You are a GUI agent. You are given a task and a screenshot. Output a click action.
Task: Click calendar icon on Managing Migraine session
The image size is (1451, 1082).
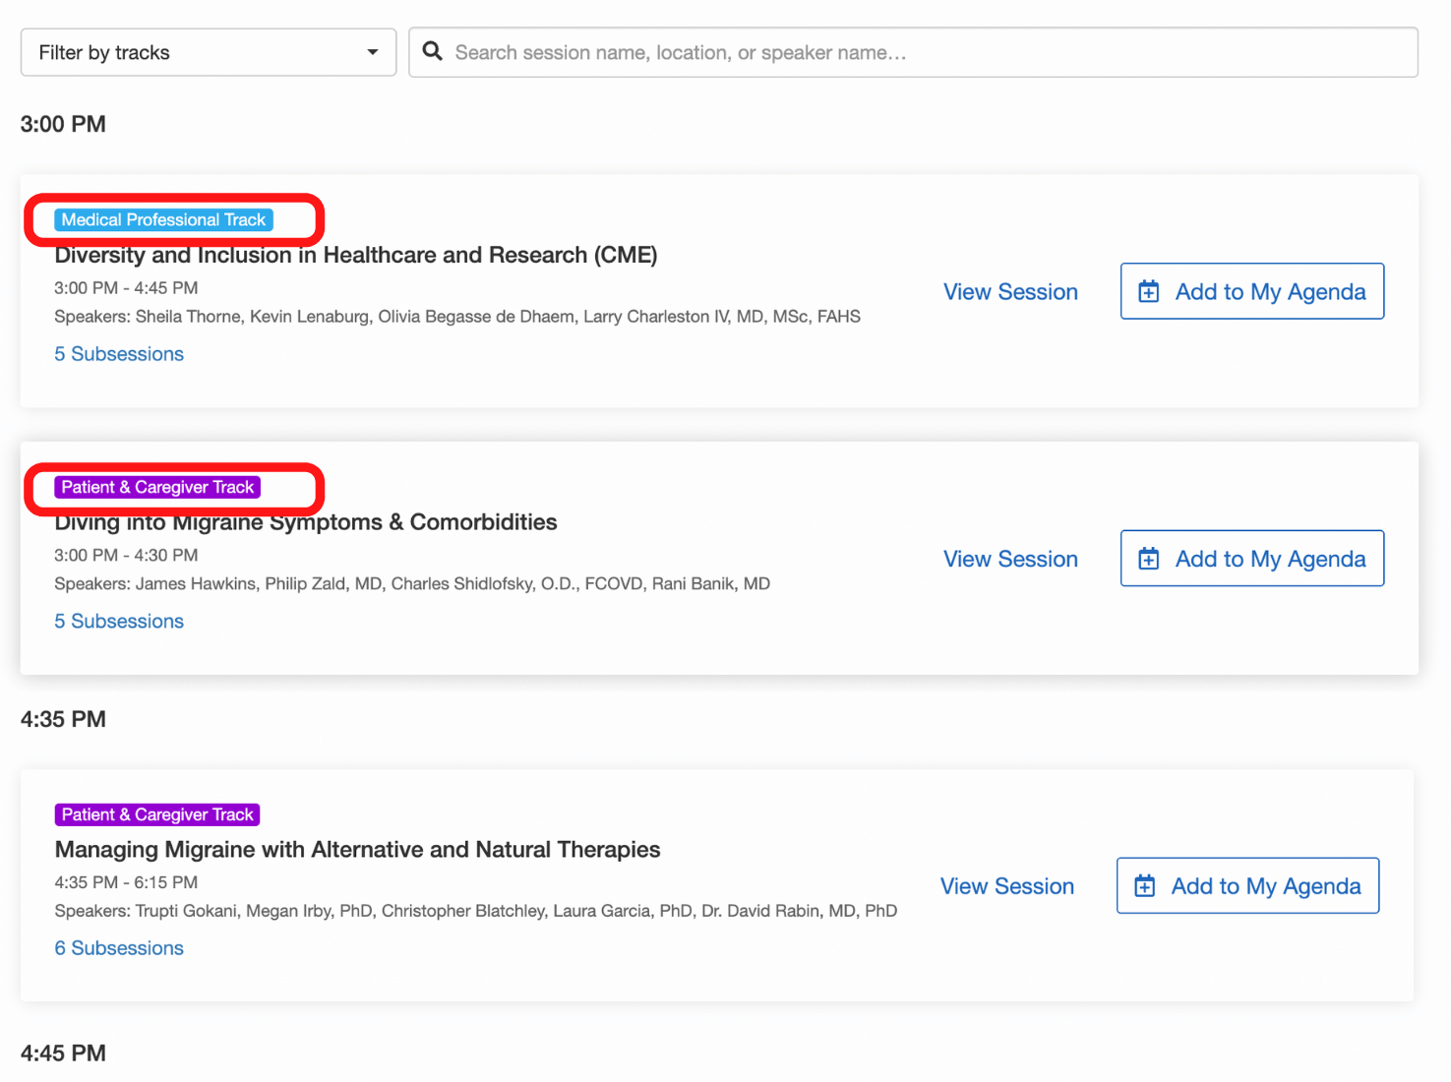click(1144, 886)
